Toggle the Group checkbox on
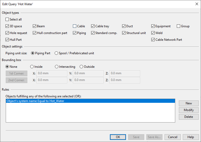The width and height of the screenshot is (201, 142). [x=179, y=26]
